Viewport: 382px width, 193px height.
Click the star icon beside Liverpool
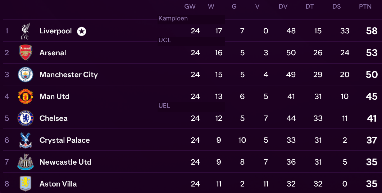click(x=82, y=31)
